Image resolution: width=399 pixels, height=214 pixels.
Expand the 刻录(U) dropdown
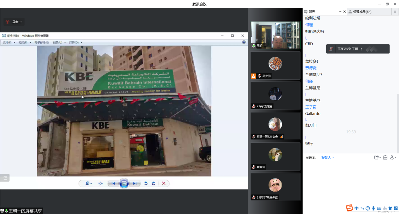59,42
